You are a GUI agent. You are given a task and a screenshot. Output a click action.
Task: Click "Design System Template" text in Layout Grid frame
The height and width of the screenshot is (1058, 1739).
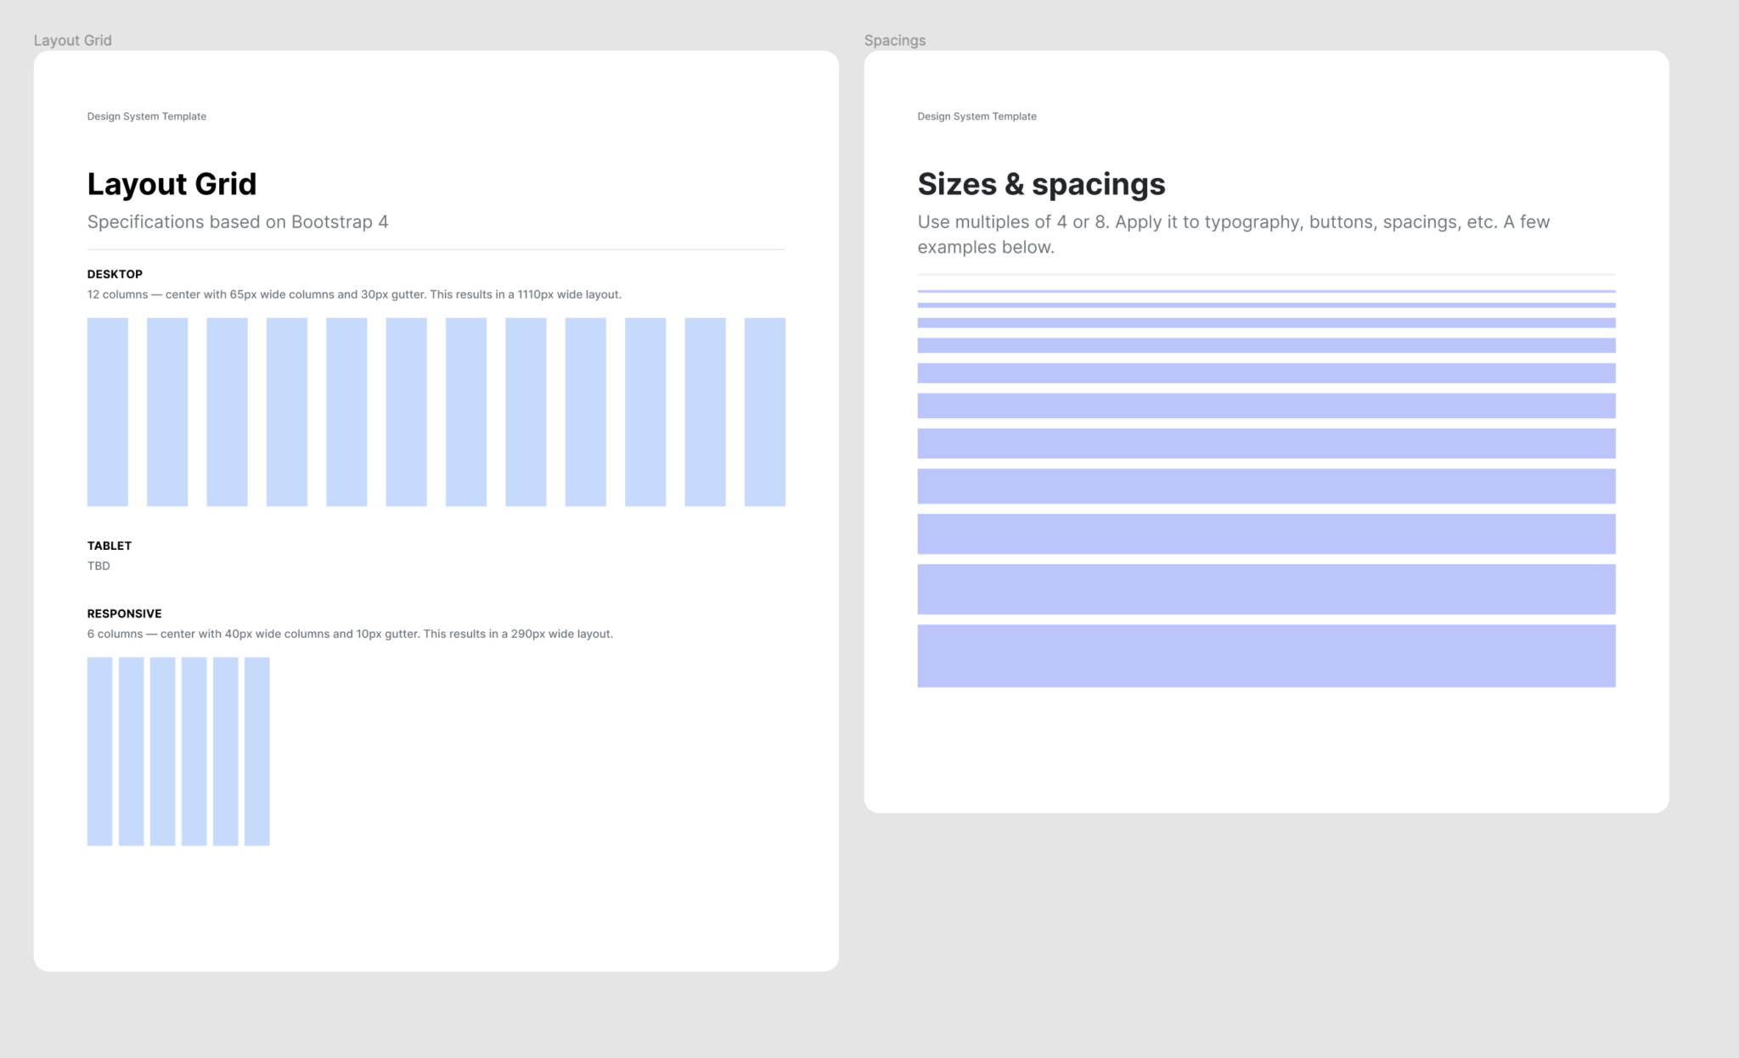click(147, 116)
